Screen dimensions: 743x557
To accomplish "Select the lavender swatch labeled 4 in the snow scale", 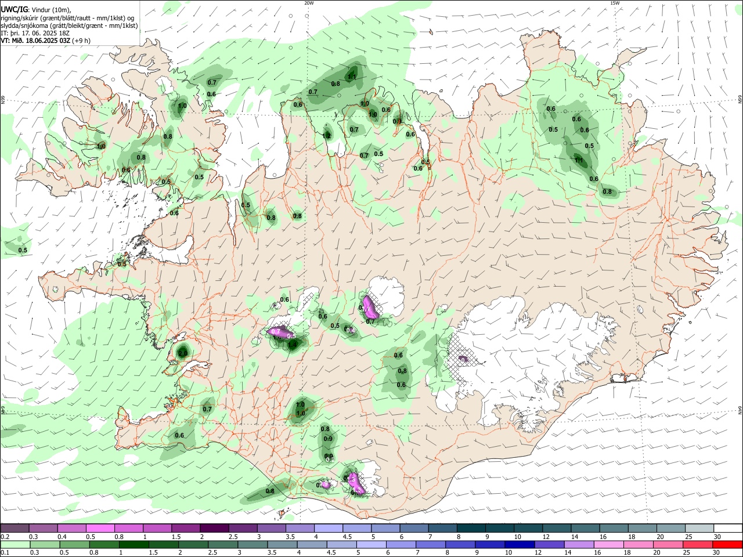I will tap(329, 528).
